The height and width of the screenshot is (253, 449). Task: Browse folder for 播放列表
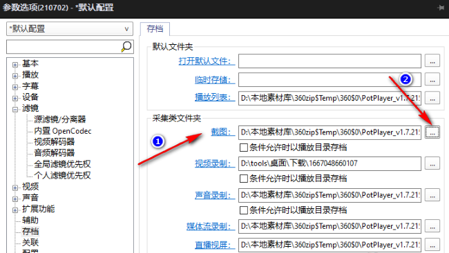432,99
